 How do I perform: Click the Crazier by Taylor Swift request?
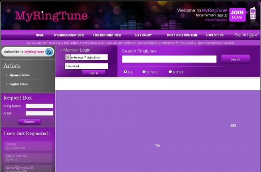tap(28, 146)
